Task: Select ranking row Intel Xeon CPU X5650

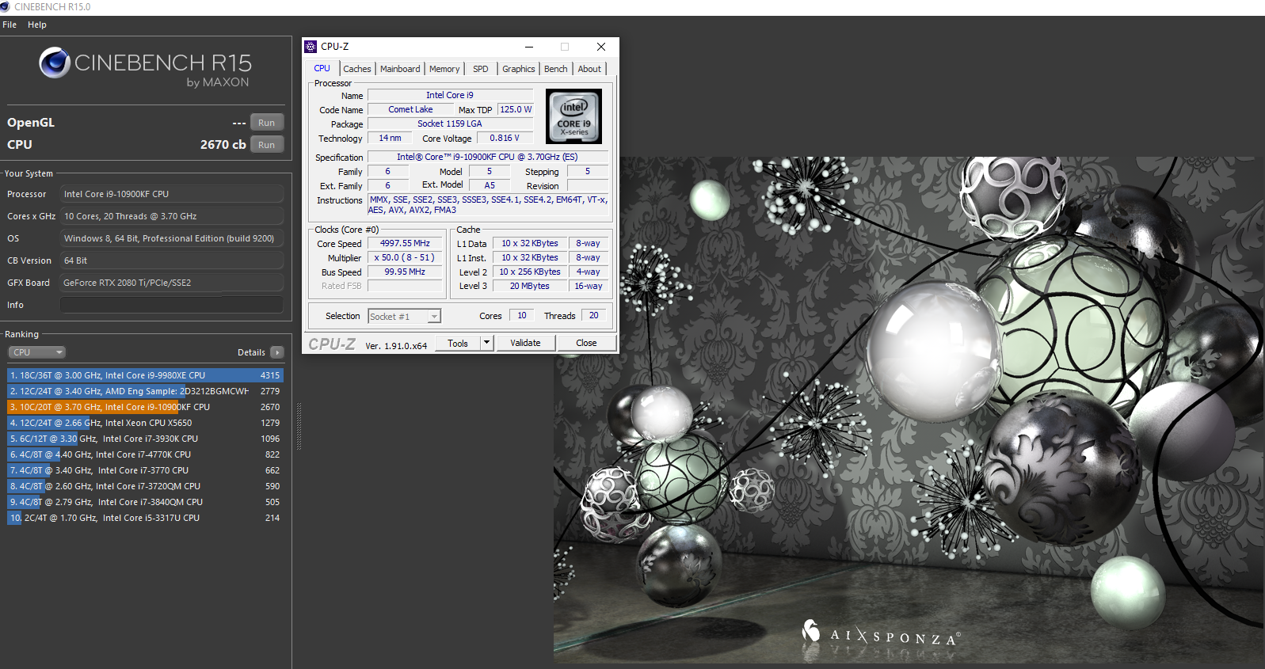Action: click(145, 423)
